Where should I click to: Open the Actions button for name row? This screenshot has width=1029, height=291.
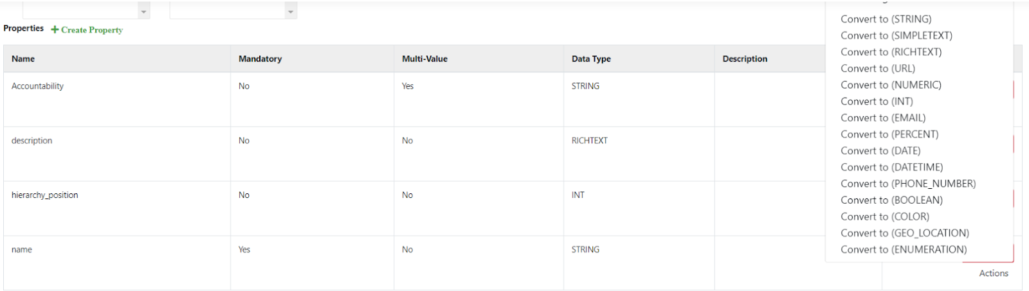point(993,273)
